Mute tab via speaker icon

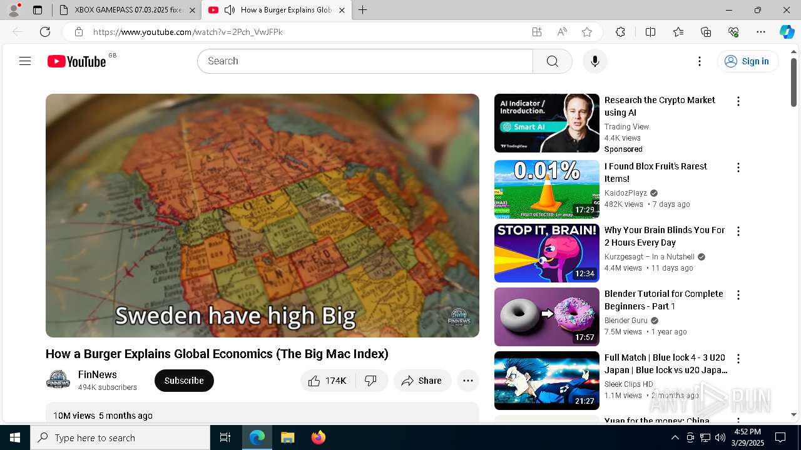[x=230, y=10]
